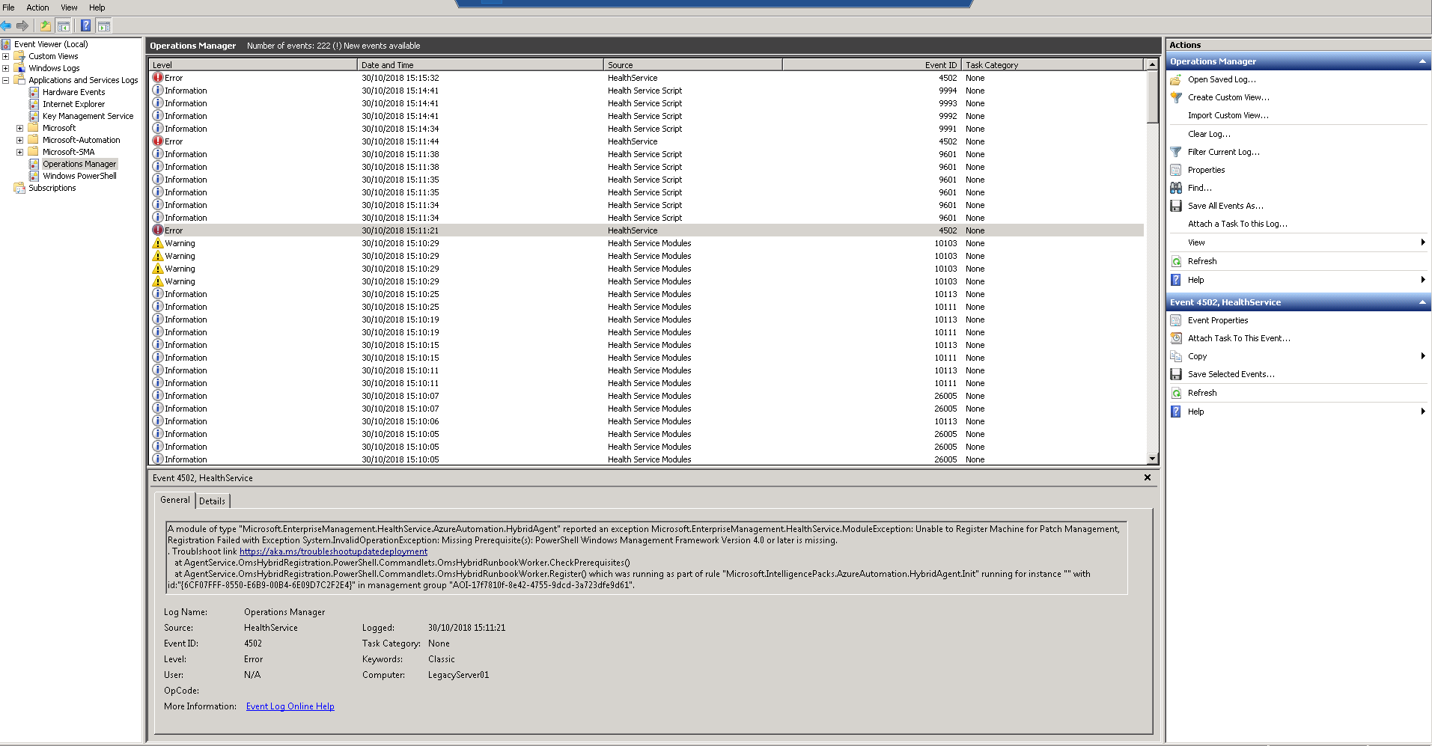Screen dimensions: 1432x746
Task: Open Event Log Online Help link
Action: (x=290, y=706)
